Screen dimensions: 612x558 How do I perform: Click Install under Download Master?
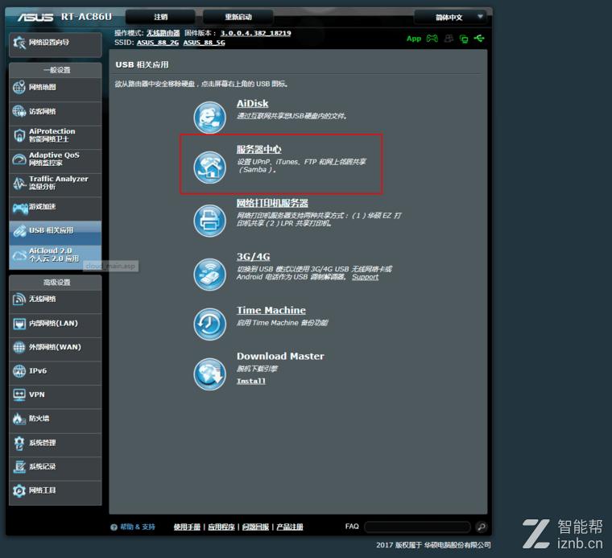pyautogui.click(x=251, y=381)
